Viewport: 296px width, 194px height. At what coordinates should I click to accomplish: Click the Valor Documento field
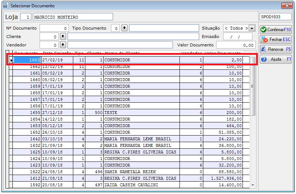point(236,45)
